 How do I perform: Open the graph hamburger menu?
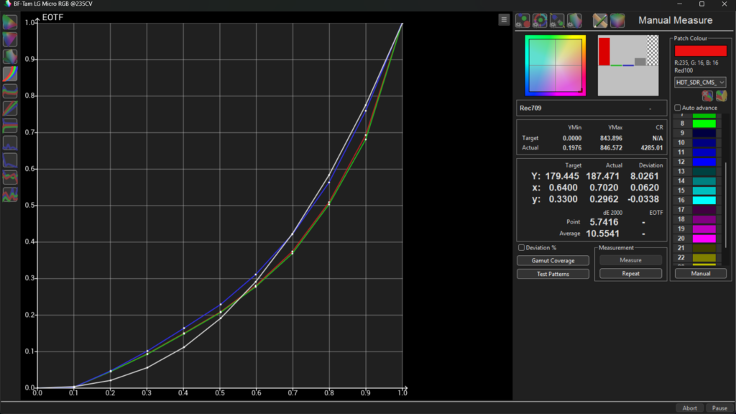pos(504,19)
